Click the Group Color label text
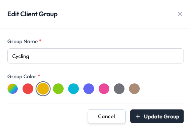Screen dimensions: 189x130 click(x=22, y=76)
